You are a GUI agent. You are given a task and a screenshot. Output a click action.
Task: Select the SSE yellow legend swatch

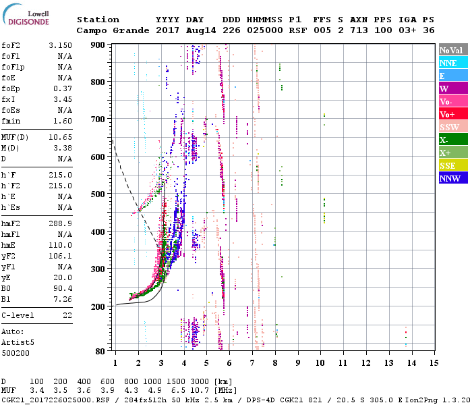pyautogui.click(x=453, y=165)
